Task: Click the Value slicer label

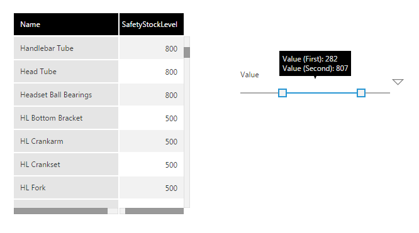Action: point(249,75)
